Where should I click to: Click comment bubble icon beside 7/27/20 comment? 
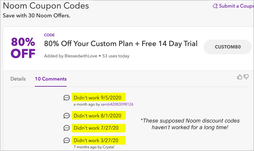tap(66, 128)
